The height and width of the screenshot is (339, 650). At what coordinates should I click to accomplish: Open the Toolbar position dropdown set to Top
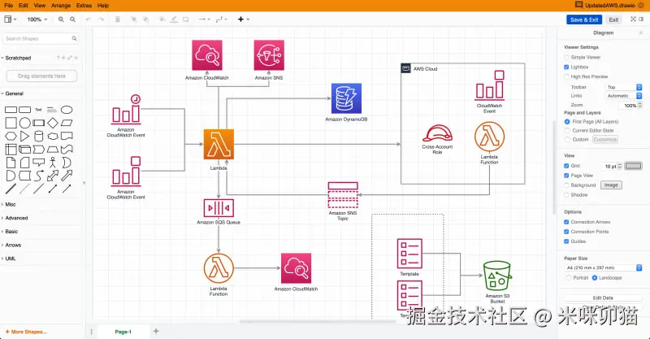(623, 87)
